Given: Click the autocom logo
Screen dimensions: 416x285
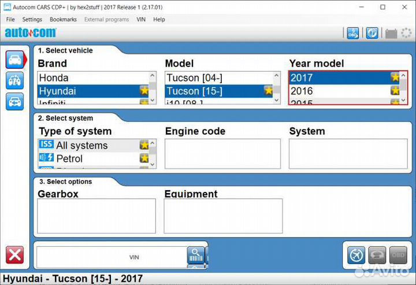Looking at the screenshot, I should pos(31,33).
